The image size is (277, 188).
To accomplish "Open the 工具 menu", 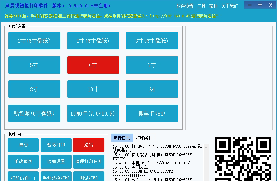I will tap(201, 6).
